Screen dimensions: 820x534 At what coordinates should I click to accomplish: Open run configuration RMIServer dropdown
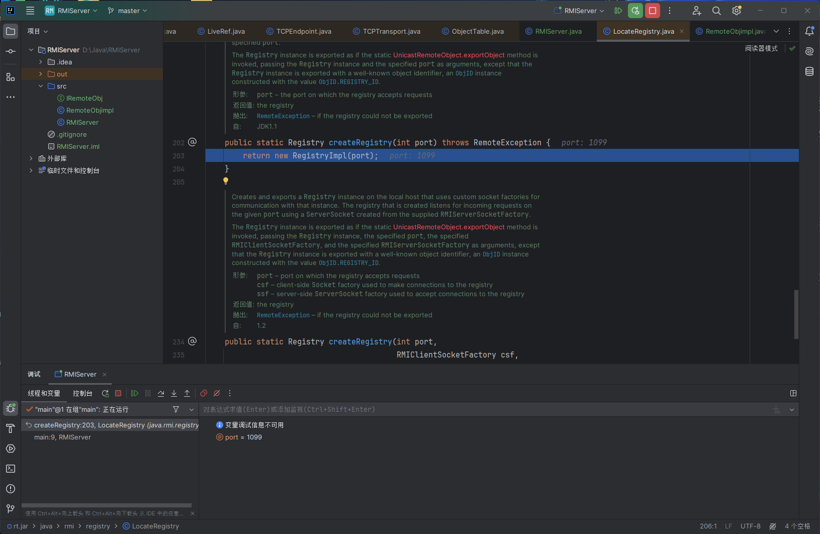tap(579, 11)
